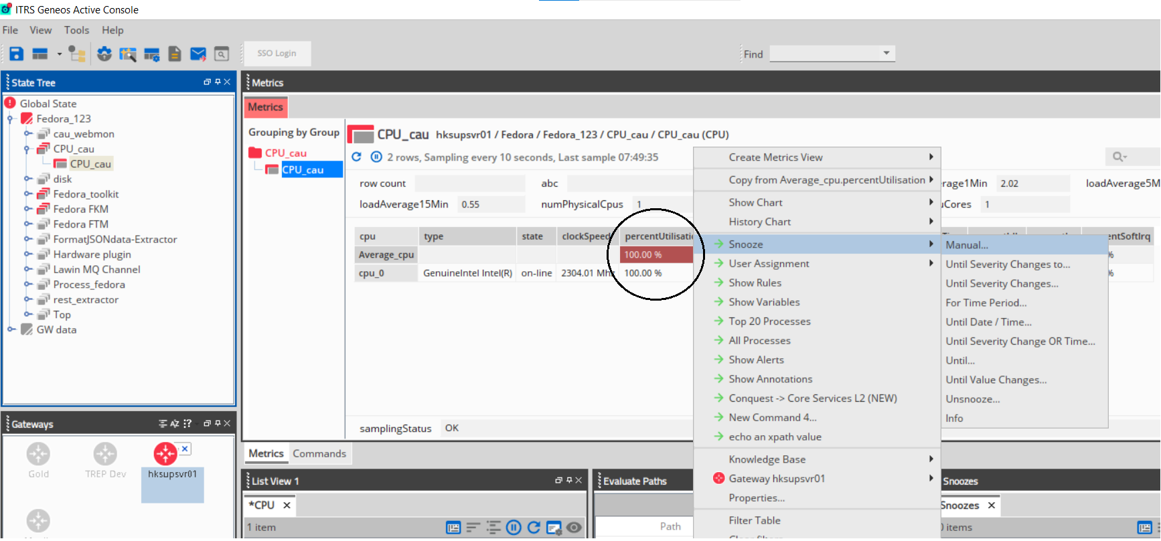Click the dockable view settings toolbar icon
1161x541 pixels.
pos(152,54)
